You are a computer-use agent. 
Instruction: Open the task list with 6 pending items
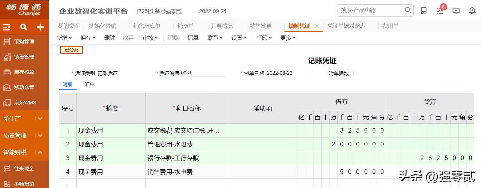click(440, 10)
